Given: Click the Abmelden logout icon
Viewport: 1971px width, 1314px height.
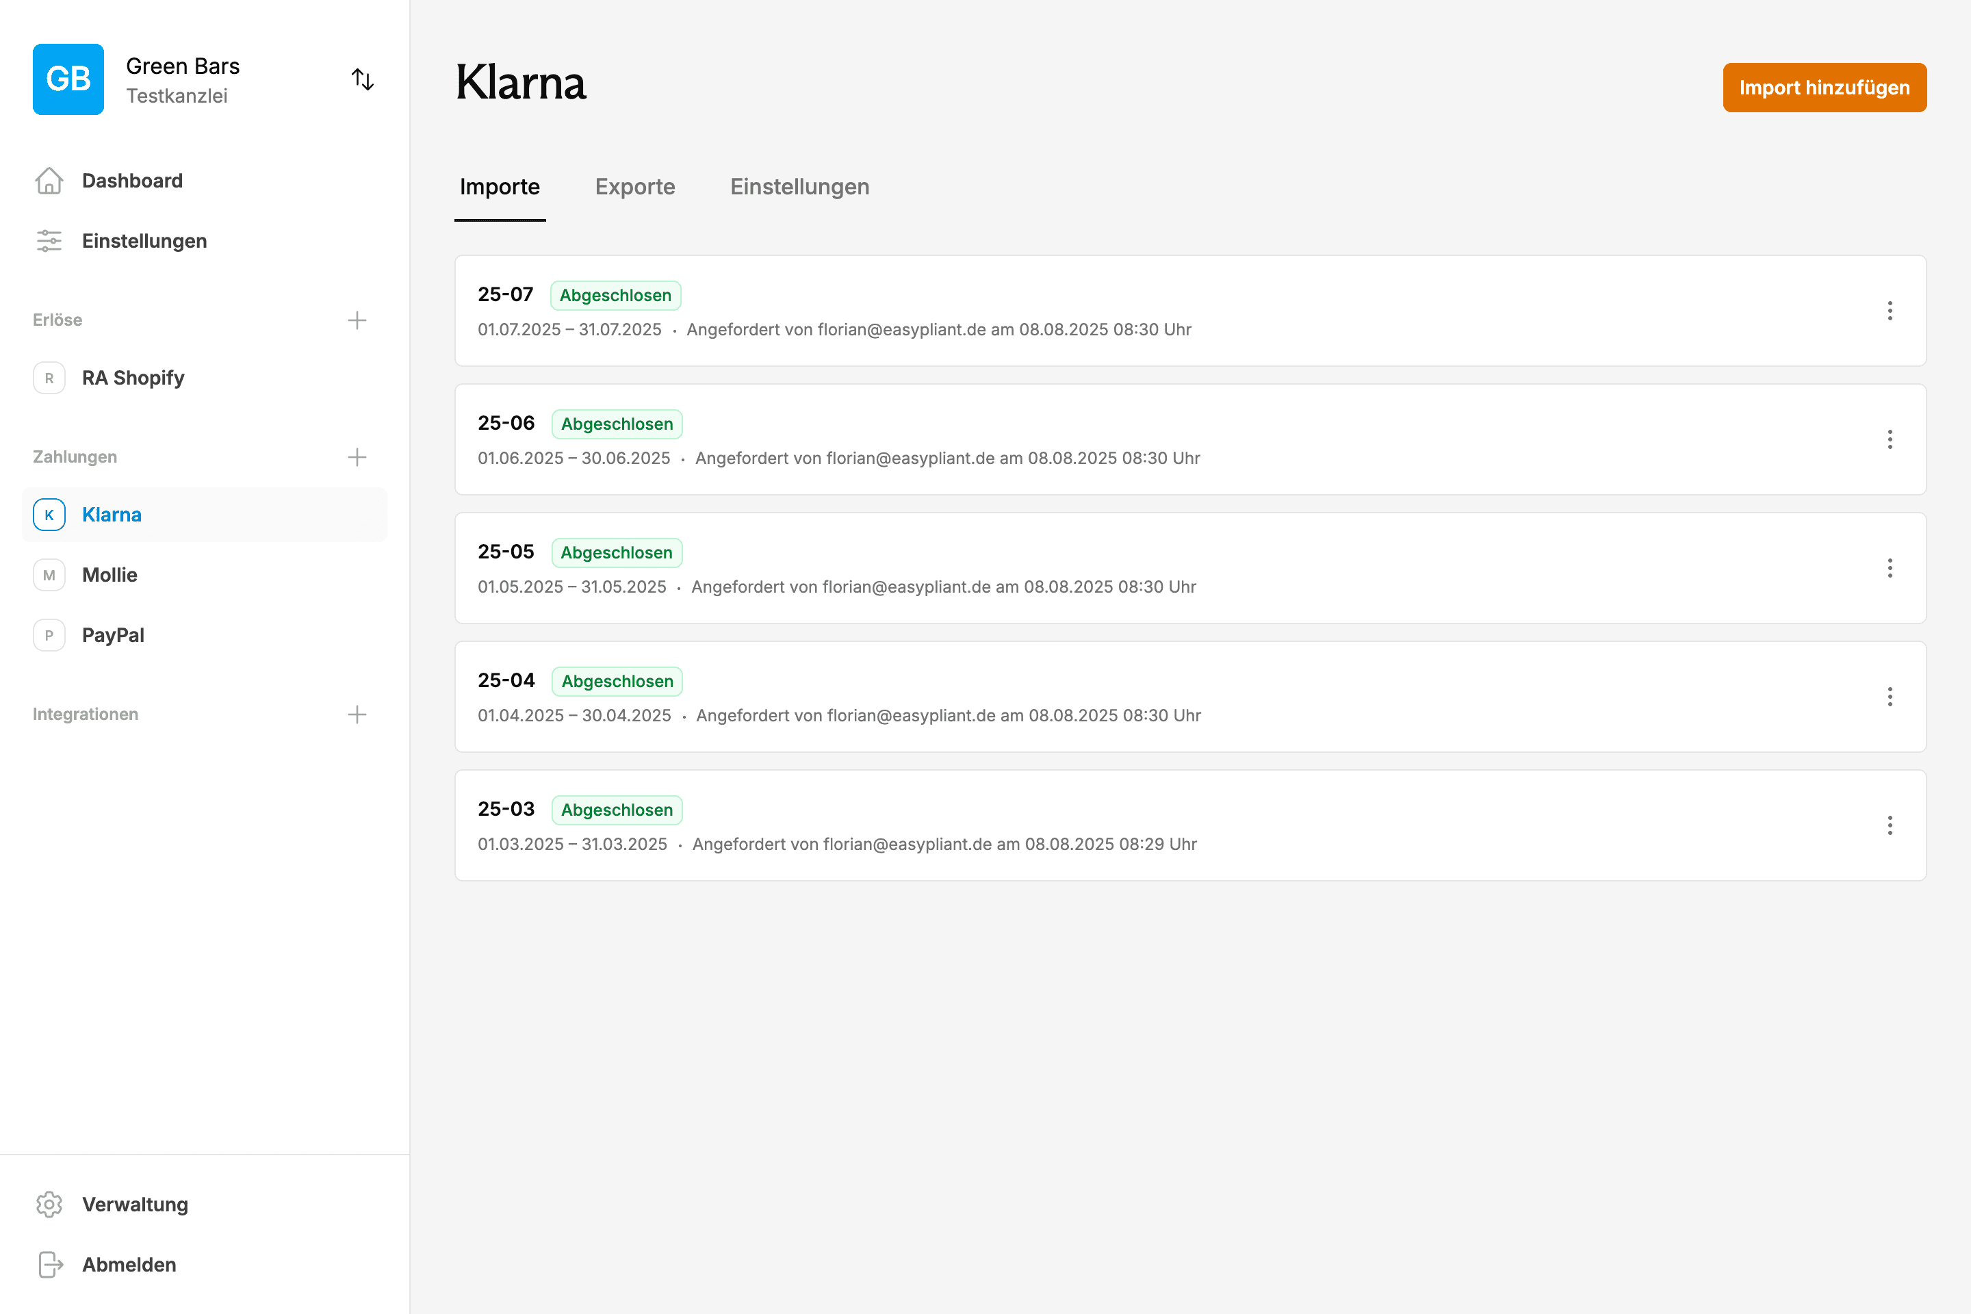Looking at the screenshot, I should 49,1265.
